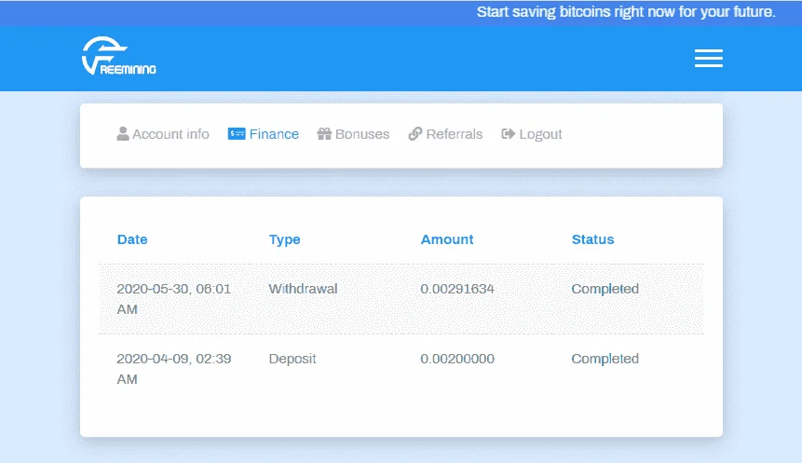Click the Date column header
Image resolution: width=802 pixels, height=463 pixels.
pos(132,239)
